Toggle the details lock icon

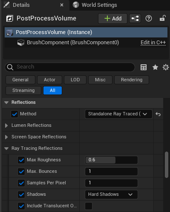162,18
